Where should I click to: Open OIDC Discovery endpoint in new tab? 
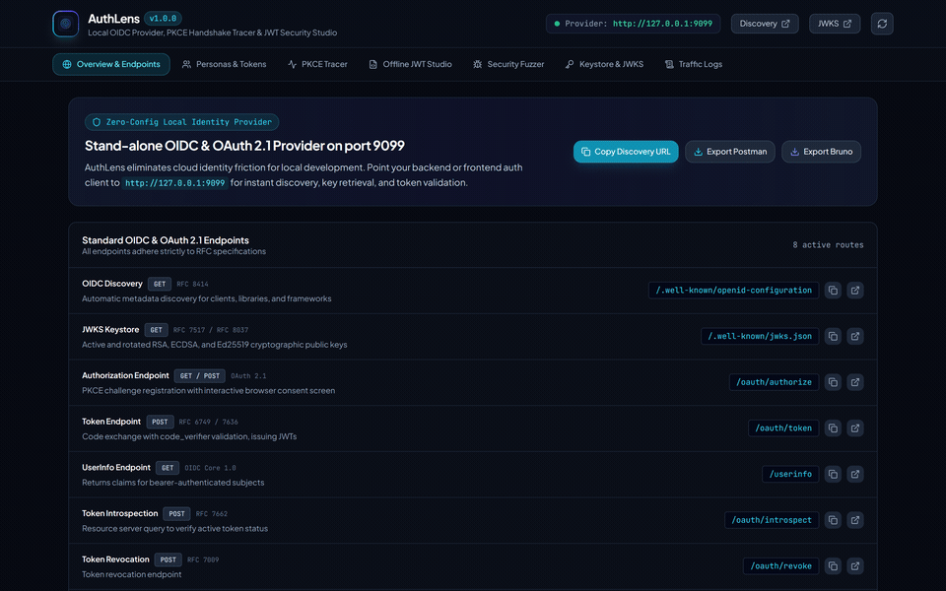[x=855, y=290]
